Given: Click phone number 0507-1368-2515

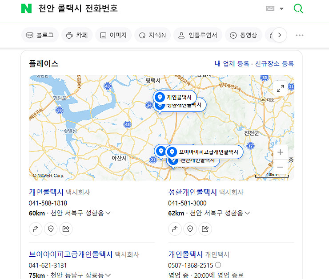Looking at the screenshot, I should 191,265.
